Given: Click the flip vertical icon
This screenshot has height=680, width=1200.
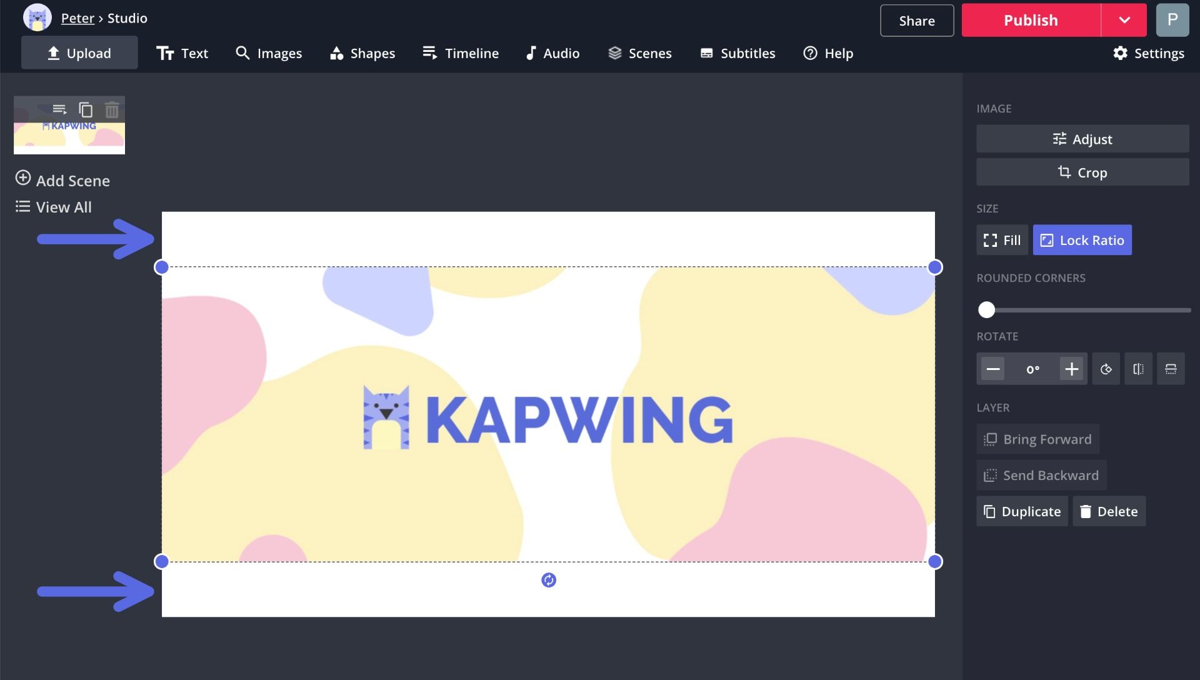Looking at the screenshot, I should tap(1171, 369).
